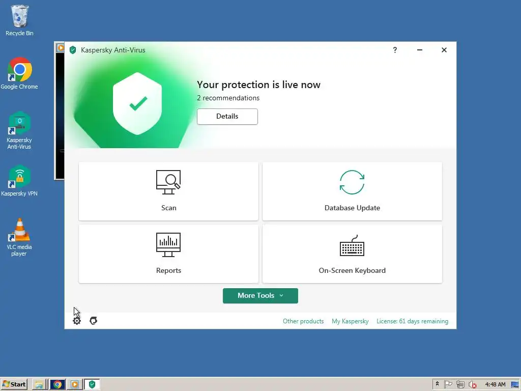Switch to the media player taskbar button
The image size is (521, 391).
(75, 384)
